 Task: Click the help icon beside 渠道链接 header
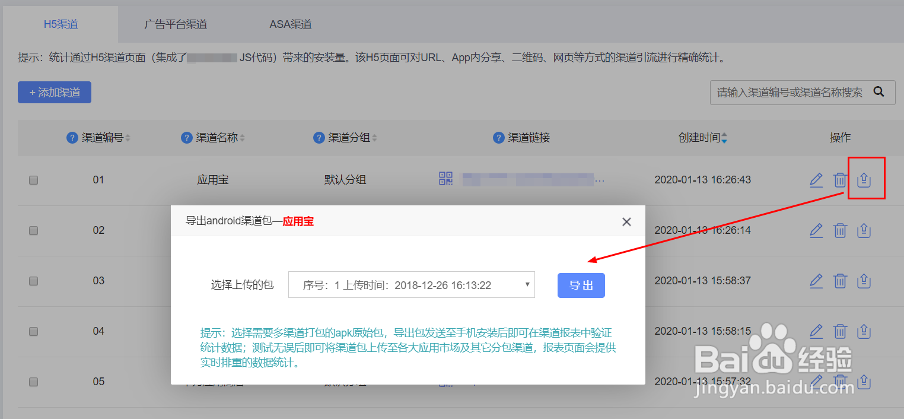[498, 137]
